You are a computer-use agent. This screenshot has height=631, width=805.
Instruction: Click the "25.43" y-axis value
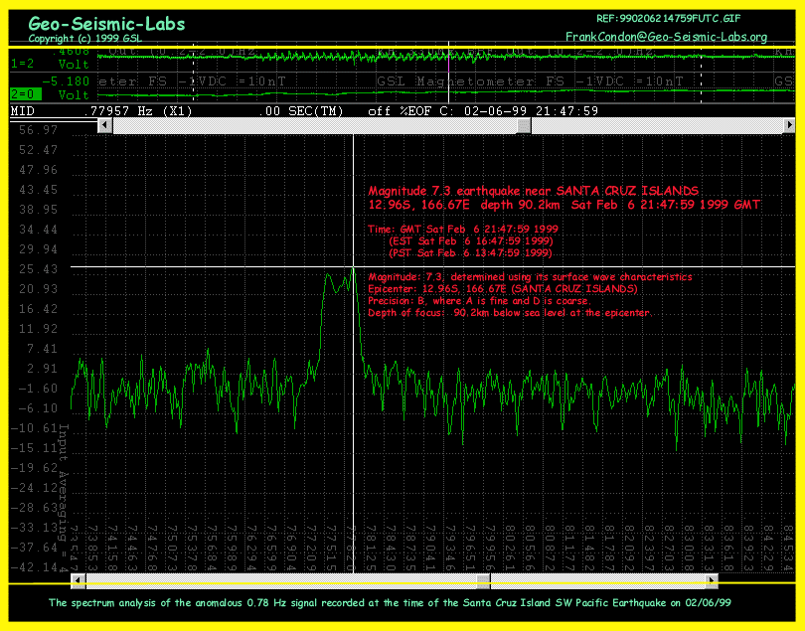click(39, 269)
